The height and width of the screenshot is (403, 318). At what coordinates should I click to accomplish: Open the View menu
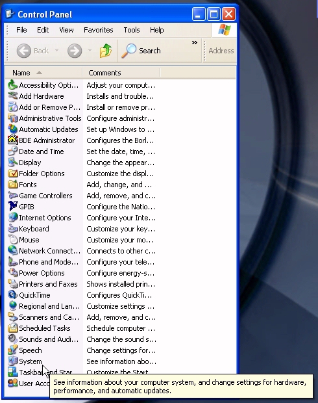pos(66,30)
